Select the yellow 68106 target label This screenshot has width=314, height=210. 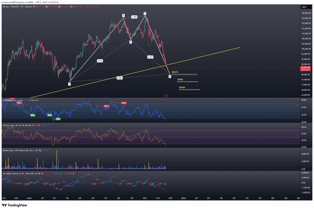tap(182, 87)
